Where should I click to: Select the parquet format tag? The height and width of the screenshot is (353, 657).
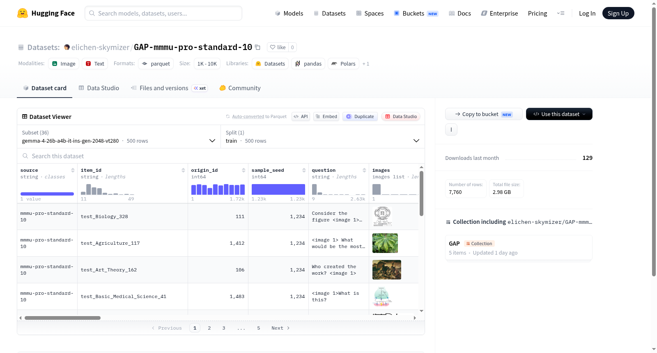156,64
